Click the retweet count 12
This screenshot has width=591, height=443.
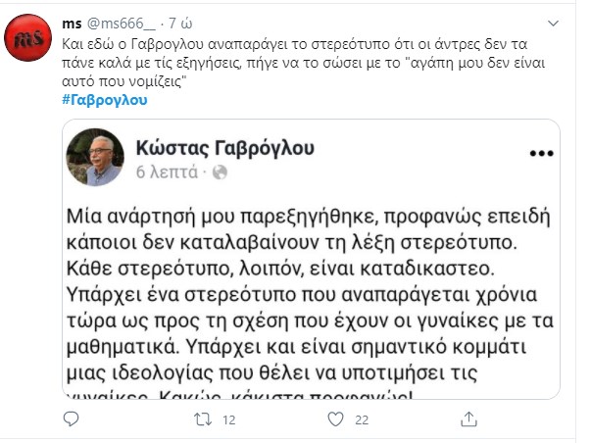coord(230,419)
